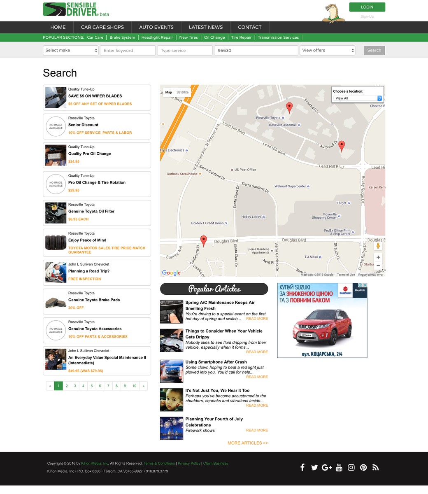Open the Facebook icon in footer
The width and height of the screenshot is (428, 494).
click(302, 467)
